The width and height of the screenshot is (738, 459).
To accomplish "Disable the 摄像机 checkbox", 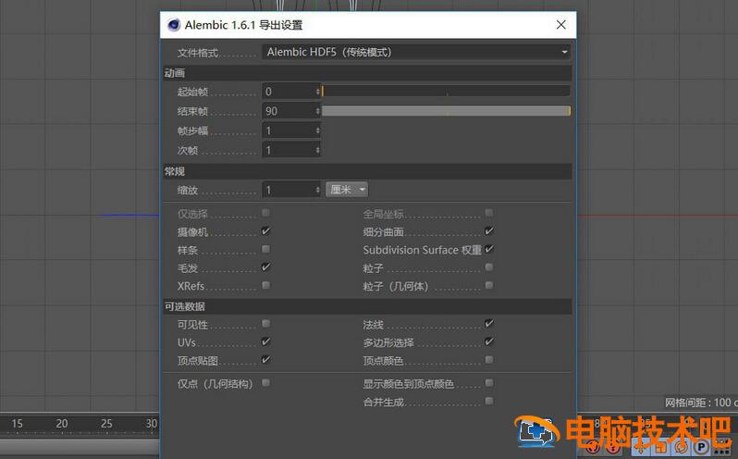I will point(266,231).
